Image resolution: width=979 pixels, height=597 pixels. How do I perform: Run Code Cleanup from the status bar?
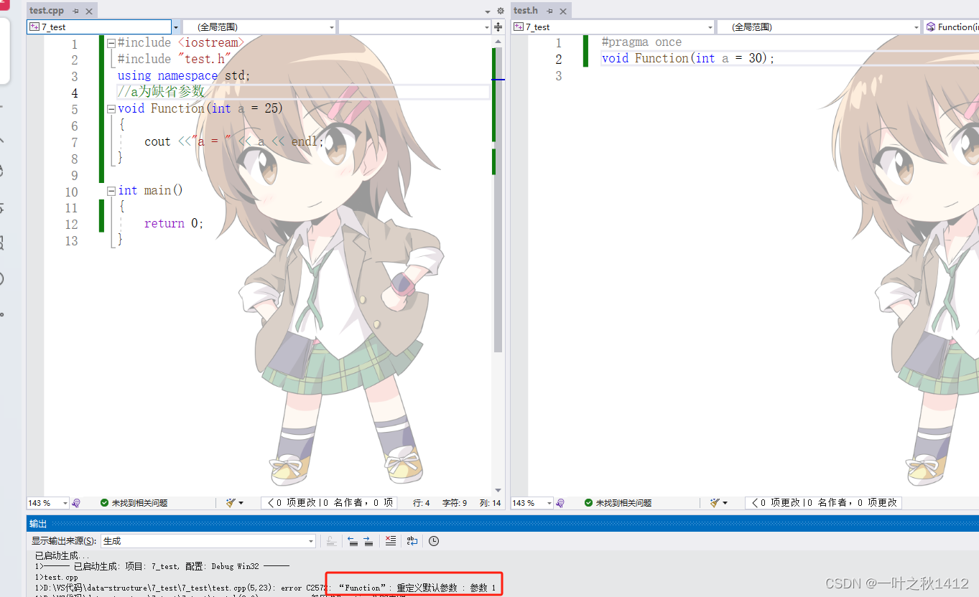click(231, 503)
